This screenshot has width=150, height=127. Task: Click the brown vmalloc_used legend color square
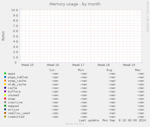point(5,113)
